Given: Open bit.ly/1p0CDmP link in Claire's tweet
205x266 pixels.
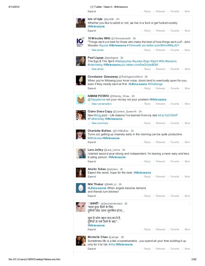Looking at the screenshot, I should click(x=168, y=115).
